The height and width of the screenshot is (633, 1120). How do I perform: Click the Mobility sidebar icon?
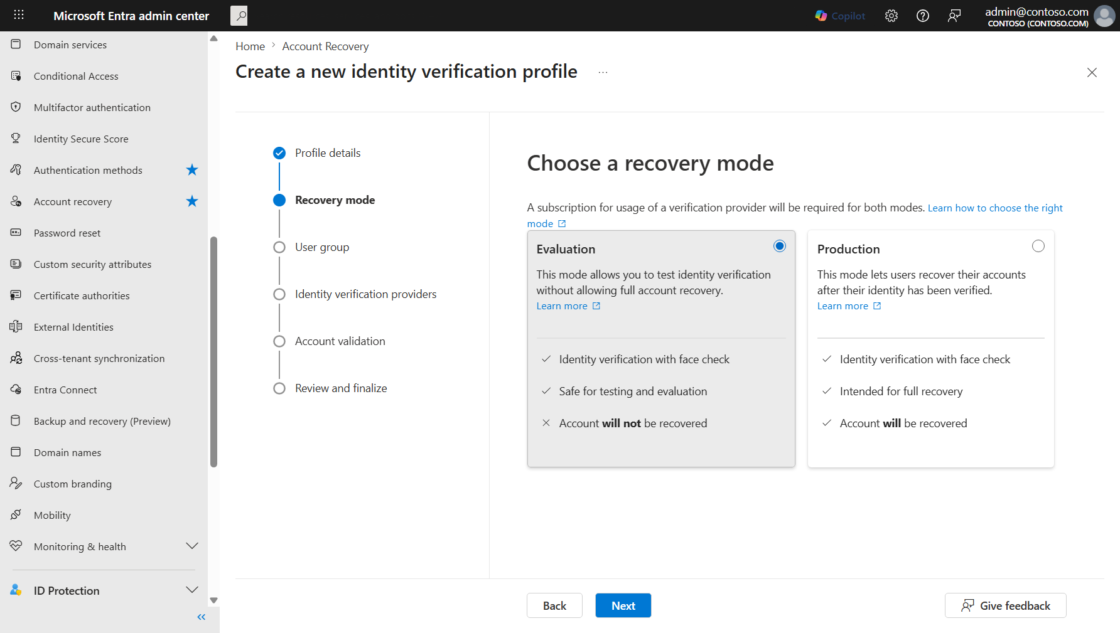click(16, 515)
